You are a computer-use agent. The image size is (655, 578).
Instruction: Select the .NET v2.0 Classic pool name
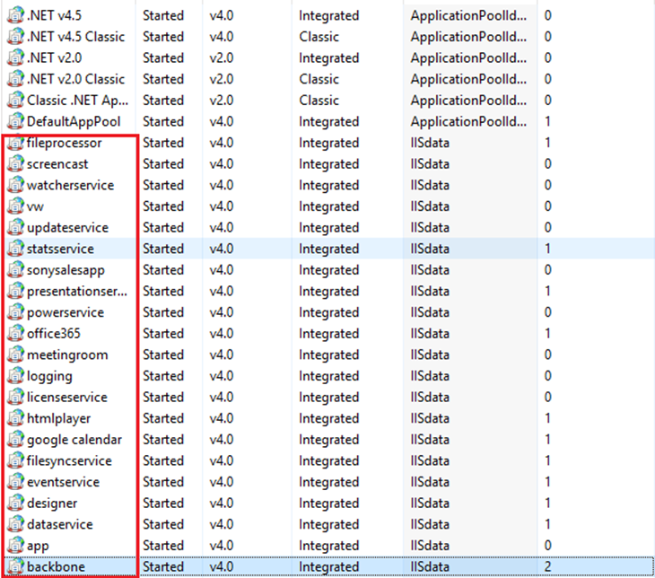click(76, 80)
